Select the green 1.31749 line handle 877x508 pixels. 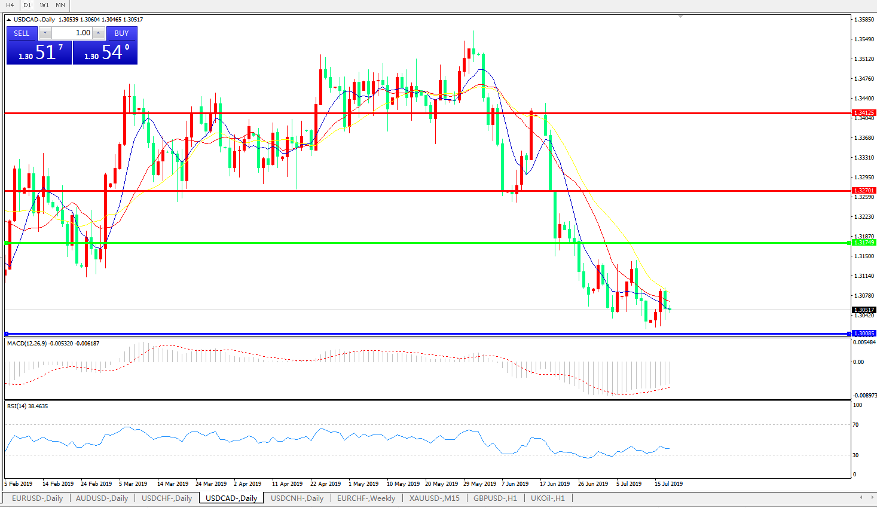pyautogui.click(x=849, y=243)
